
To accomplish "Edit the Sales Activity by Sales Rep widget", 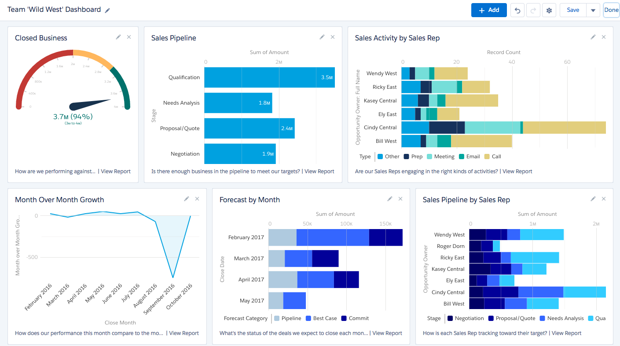I will (x=593, y=37).
